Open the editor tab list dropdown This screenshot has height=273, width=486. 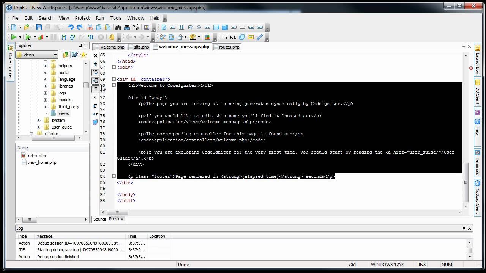(x=464, y=47)
